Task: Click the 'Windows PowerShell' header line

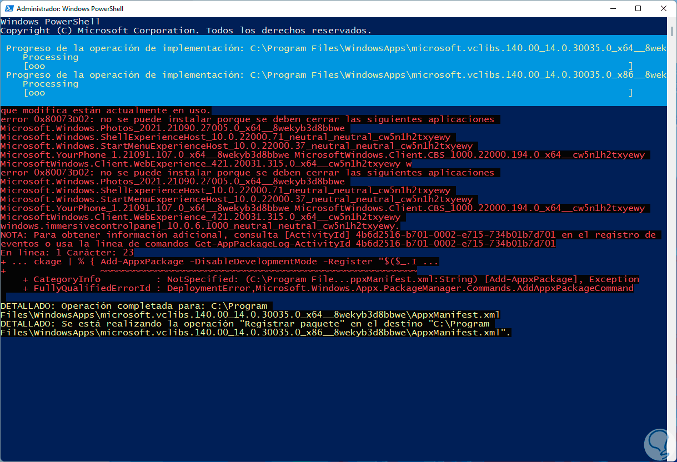Action: pos(51,22)
